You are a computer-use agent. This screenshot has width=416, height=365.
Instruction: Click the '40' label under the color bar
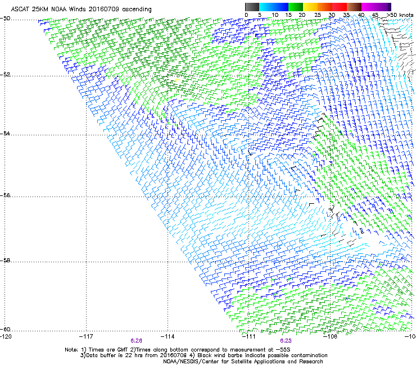tap(361, 15)
